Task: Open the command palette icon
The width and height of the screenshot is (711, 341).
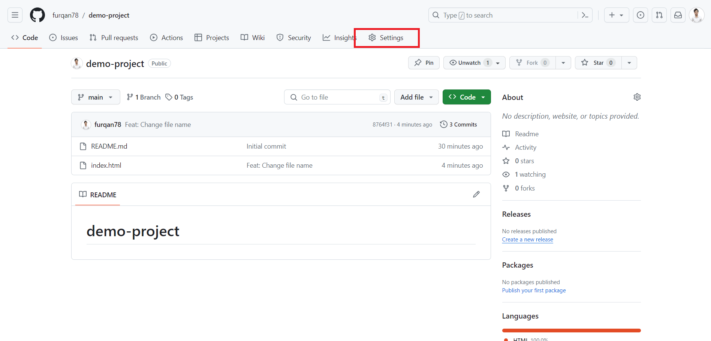Action: point(585,15)
